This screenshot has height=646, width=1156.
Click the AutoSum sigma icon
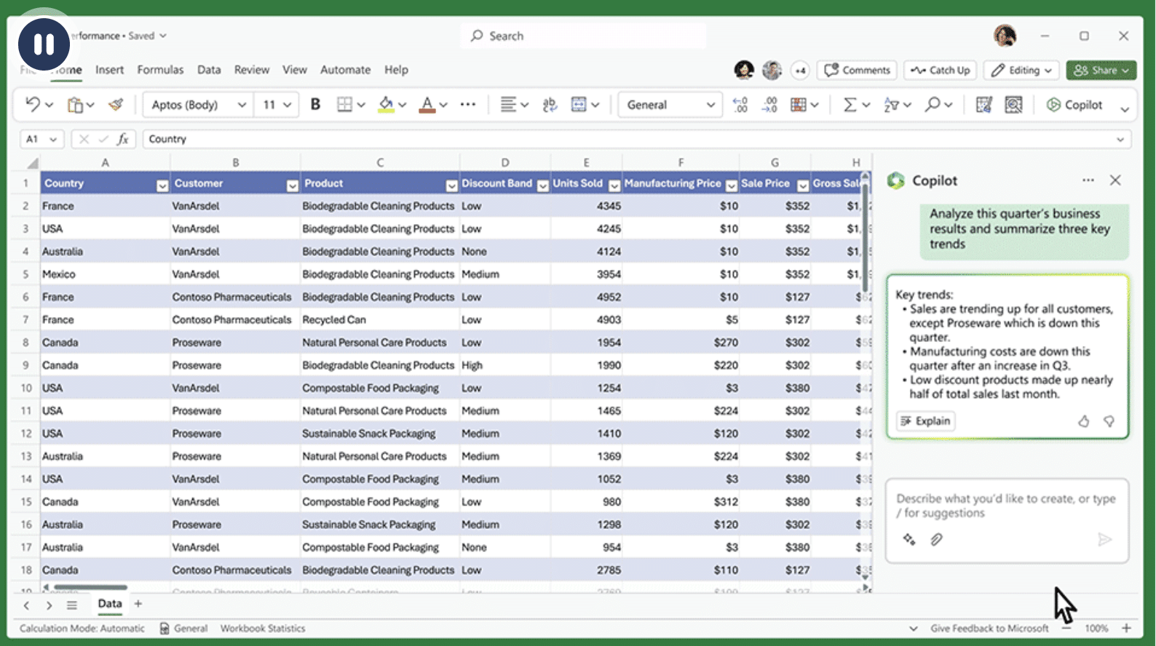click(850, 105)
